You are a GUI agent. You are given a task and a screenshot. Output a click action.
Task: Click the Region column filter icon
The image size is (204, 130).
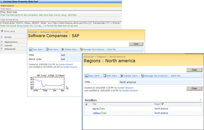click(x=163, y=104)
